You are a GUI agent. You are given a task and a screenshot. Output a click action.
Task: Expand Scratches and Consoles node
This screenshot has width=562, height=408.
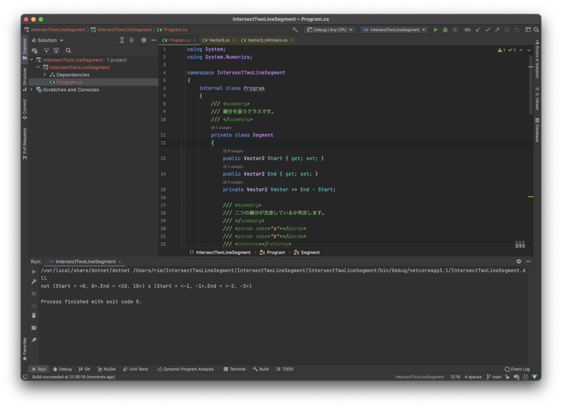(31, 90)
